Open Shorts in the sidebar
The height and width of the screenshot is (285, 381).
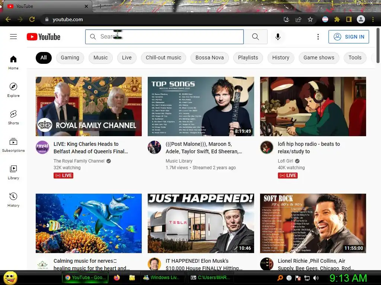click(x=13, y=117)
